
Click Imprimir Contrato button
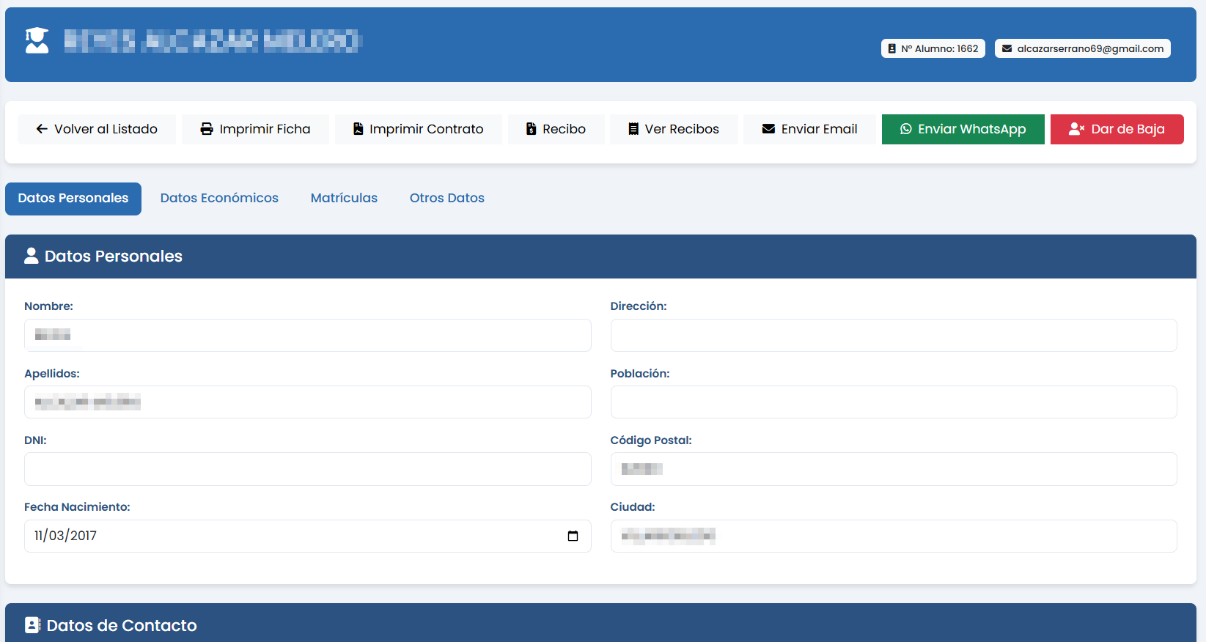click(418, 129)
